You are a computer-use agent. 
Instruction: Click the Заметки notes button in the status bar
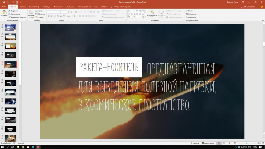click(195, 143)
